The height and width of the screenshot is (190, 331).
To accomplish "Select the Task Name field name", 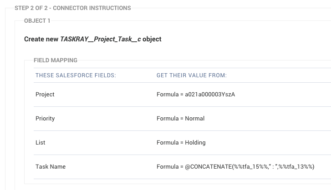I will 51,167.
